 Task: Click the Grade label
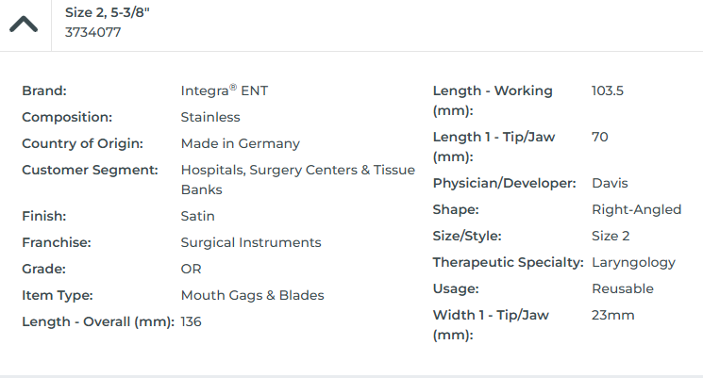coord(44,269)
